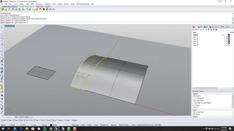Toggle Visible Through Shading checkbox
The image size is (234, 131).
[x=196, y=103]
